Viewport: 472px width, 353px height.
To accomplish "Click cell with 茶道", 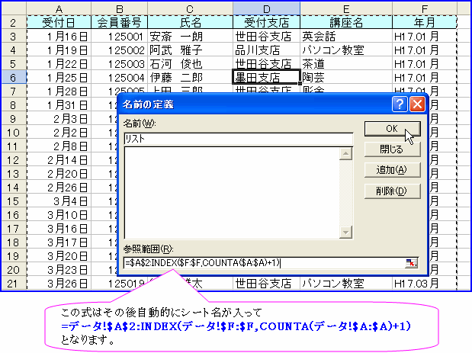I will (x=346, y=64).
